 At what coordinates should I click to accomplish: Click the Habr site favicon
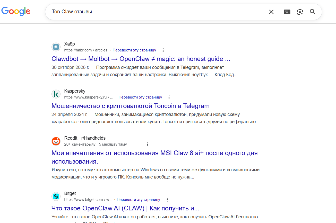coord(56,47)
